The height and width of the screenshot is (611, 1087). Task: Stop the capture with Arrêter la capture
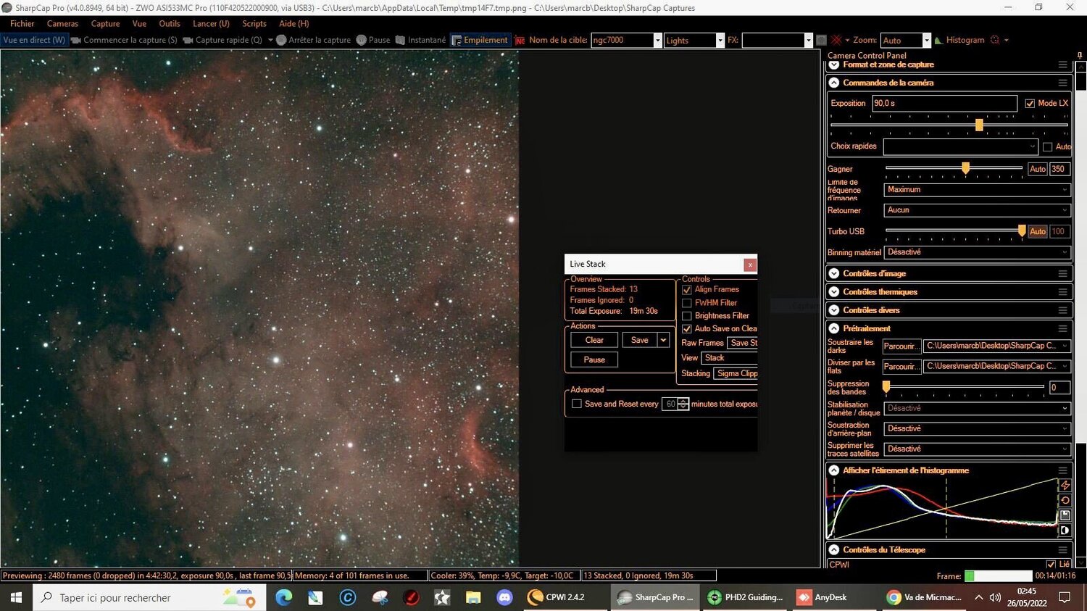pyautogui.click(x=313, y=40)
